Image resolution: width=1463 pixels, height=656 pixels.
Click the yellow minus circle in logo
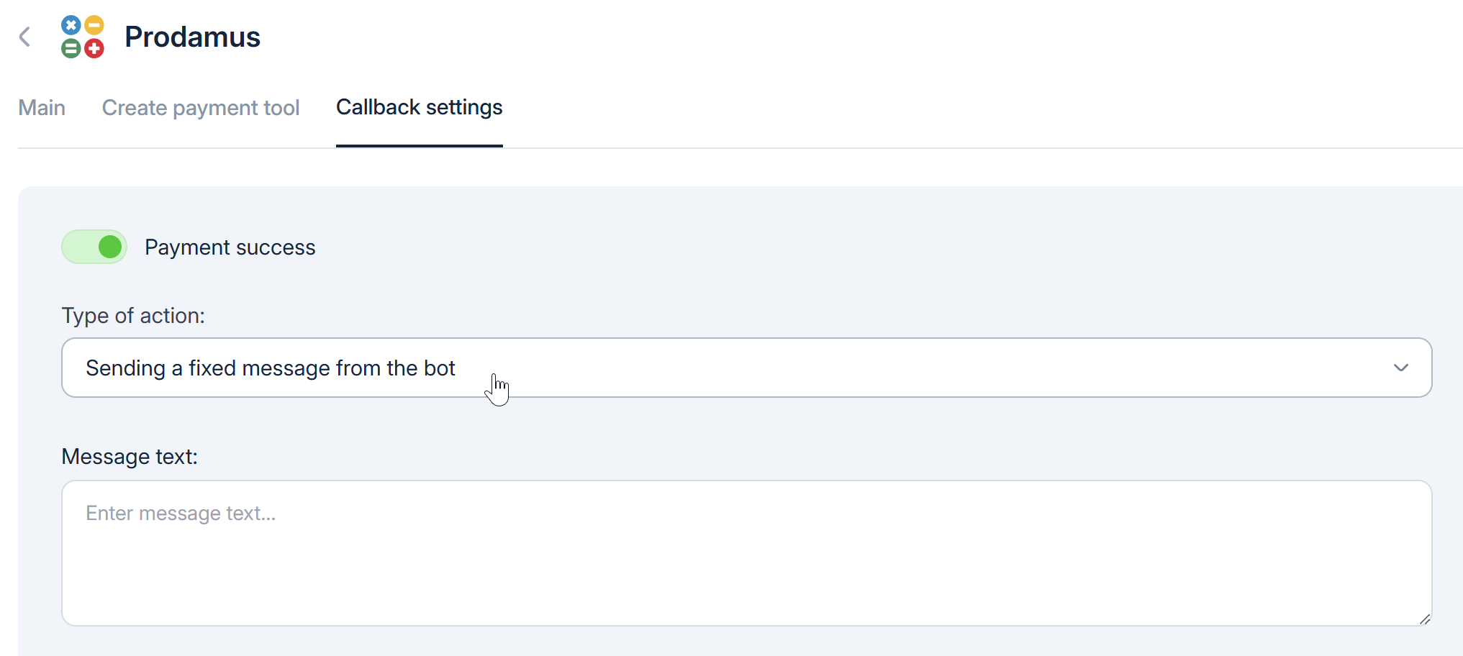(x=94, y=26)
